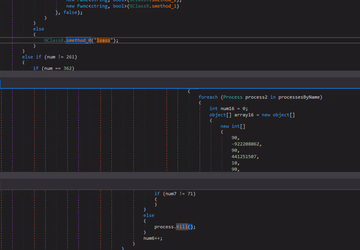Click the process2 loop variable
This screenshot has width=360, height=250.
tap(256, 97)
